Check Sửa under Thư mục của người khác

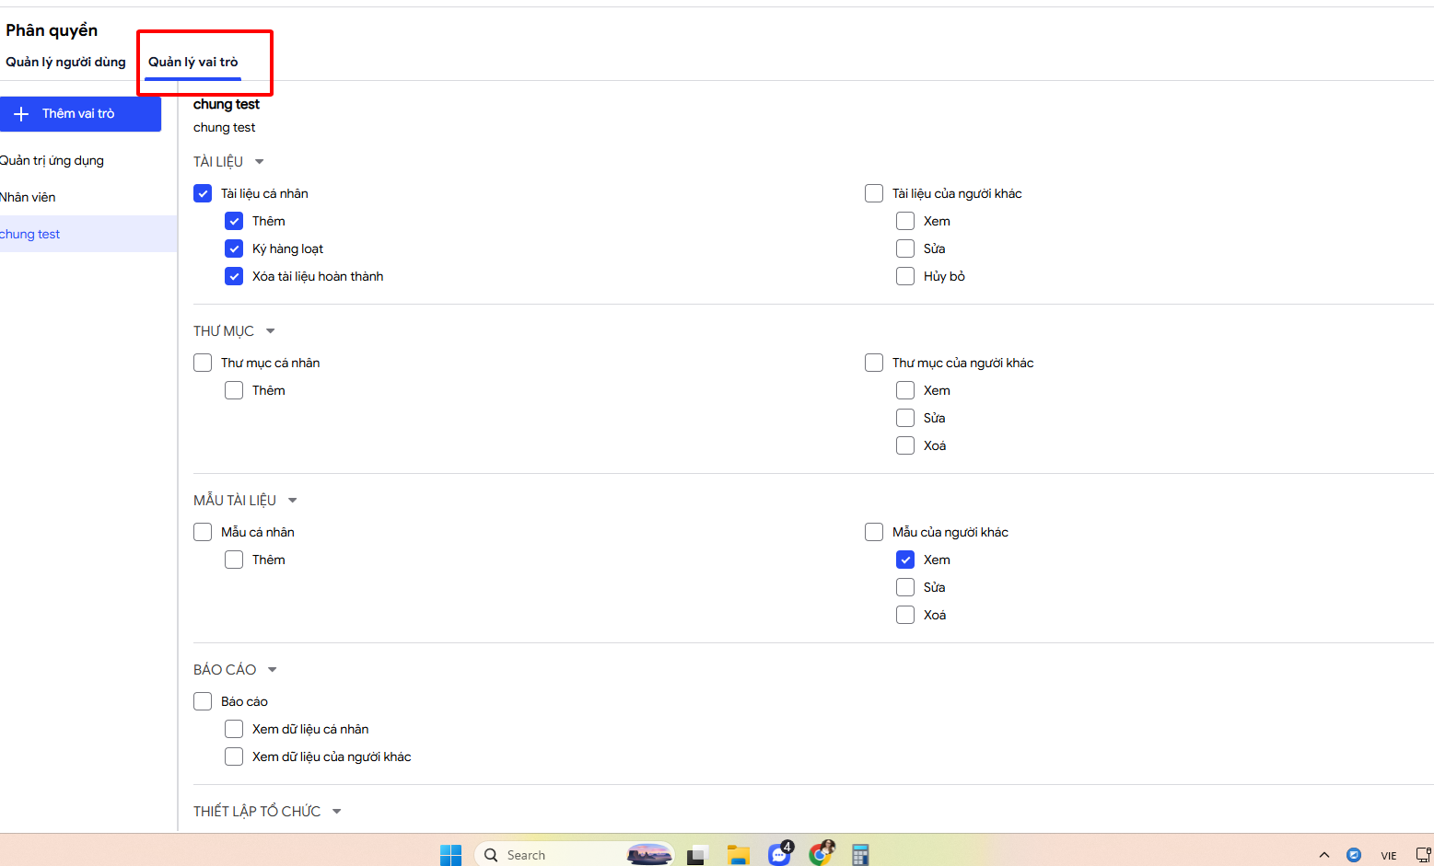[905, 418]
